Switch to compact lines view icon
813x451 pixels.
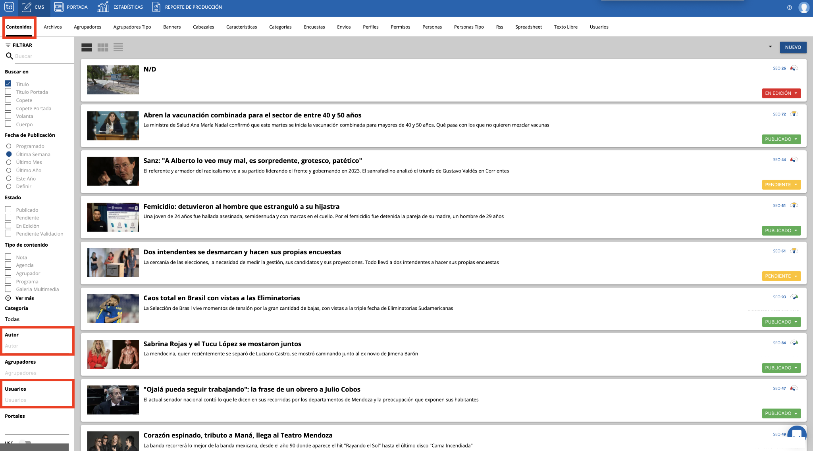coord(118,48)
